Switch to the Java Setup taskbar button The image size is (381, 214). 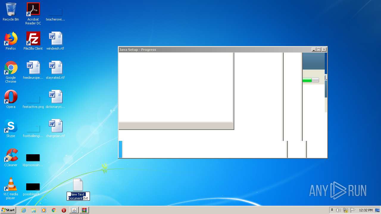[74, 210]
